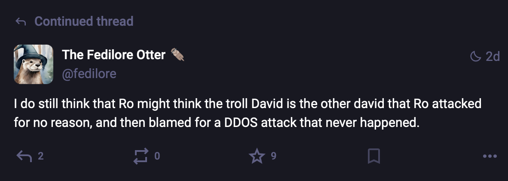Click the display name The Fedilore Otter

click(114, 55)
